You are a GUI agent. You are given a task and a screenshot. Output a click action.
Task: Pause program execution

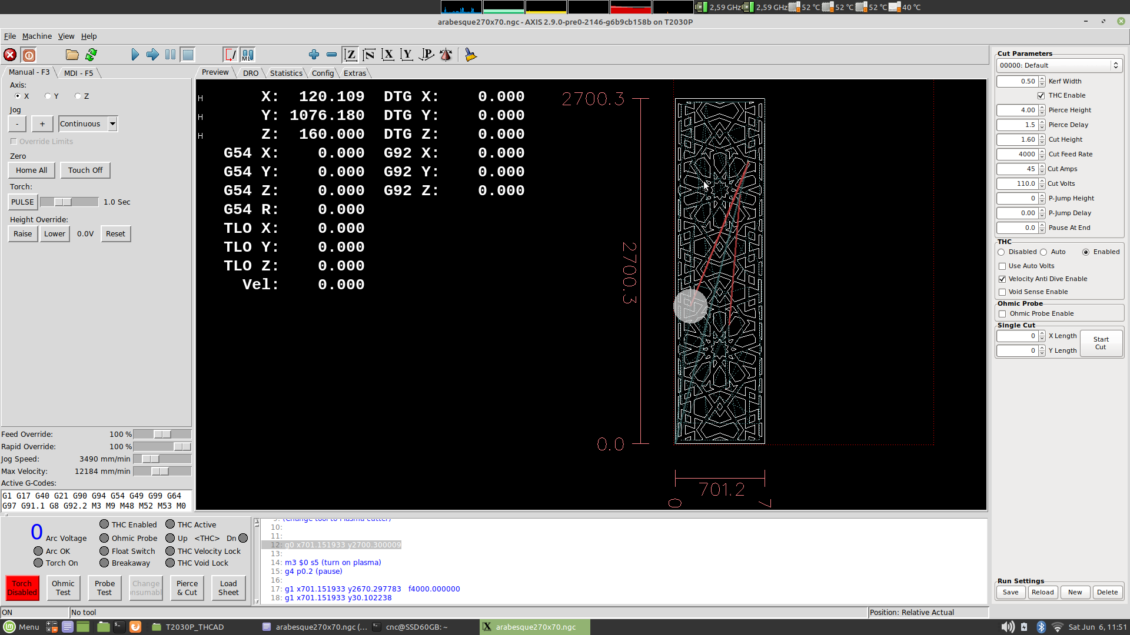(x=170, y=55)
